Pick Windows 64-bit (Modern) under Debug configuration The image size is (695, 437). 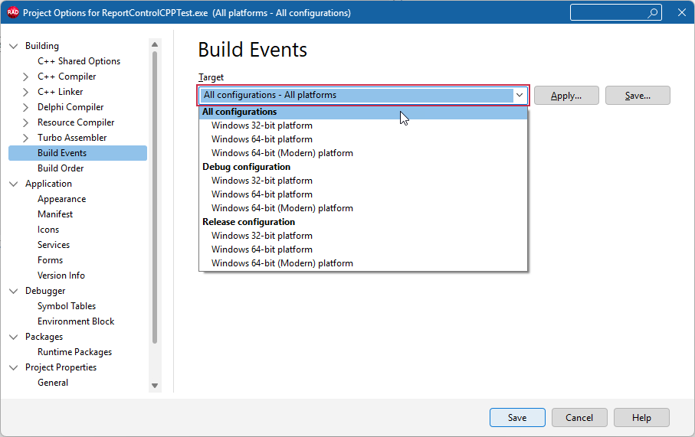pyautogui.click(x=363, y=208)
